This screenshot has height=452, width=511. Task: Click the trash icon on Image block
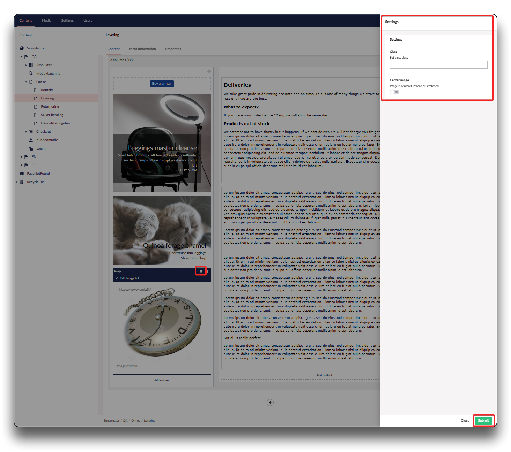click(x=207, y=271)
